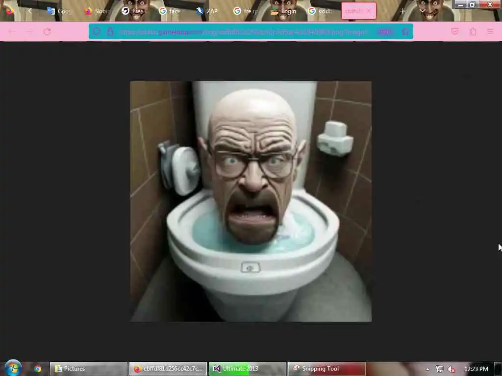This screenshot has width=502, height=376.
Task: Restore down the Firefox window
Action: click(x=472, y=4)
